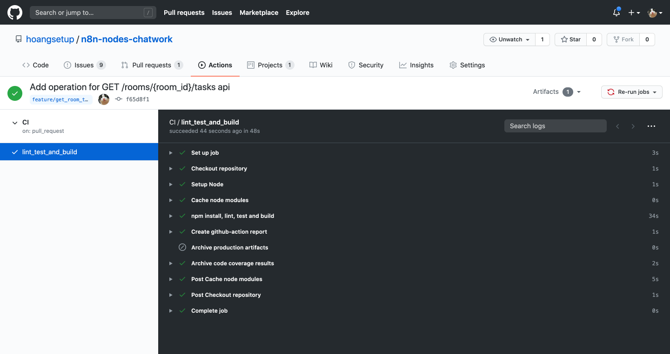Open the Re-run jobs dropdown
The height and width of the screenshot is (354, 670).
click(x=631, y=92)
